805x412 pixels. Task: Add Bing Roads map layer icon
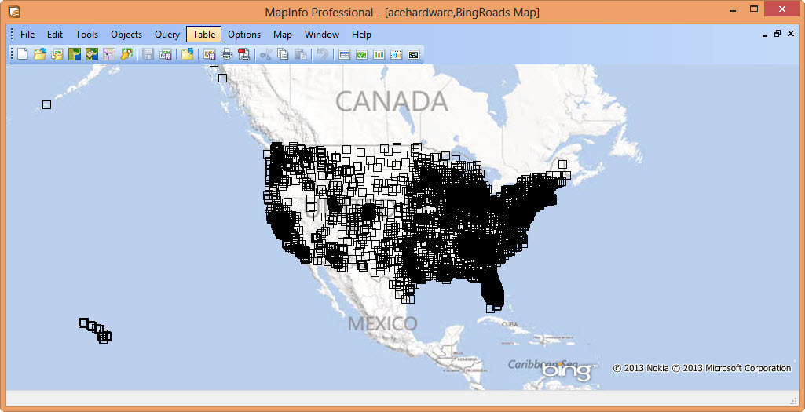pyautogui.click(x=109, y=54)
